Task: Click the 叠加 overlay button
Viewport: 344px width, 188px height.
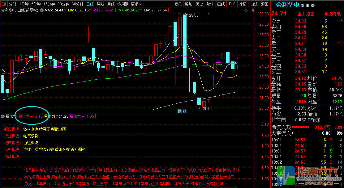Action: click(x=188, y=4)
